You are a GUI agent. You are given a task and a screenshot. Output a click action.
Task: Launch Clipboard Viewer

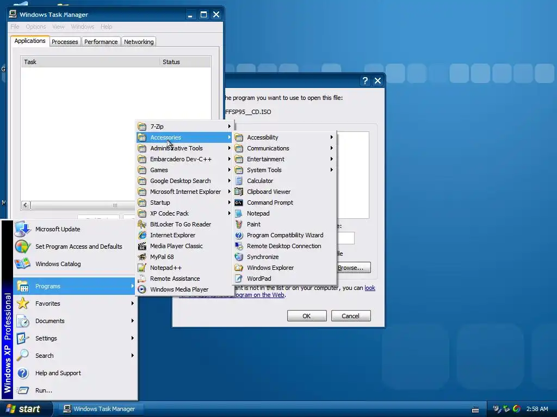[285, 192]
